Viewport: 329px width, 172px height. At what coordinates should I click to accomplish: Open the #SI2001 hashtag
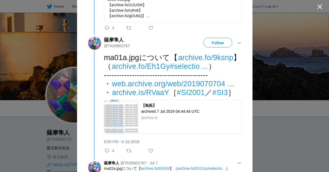tap(191, 93)
